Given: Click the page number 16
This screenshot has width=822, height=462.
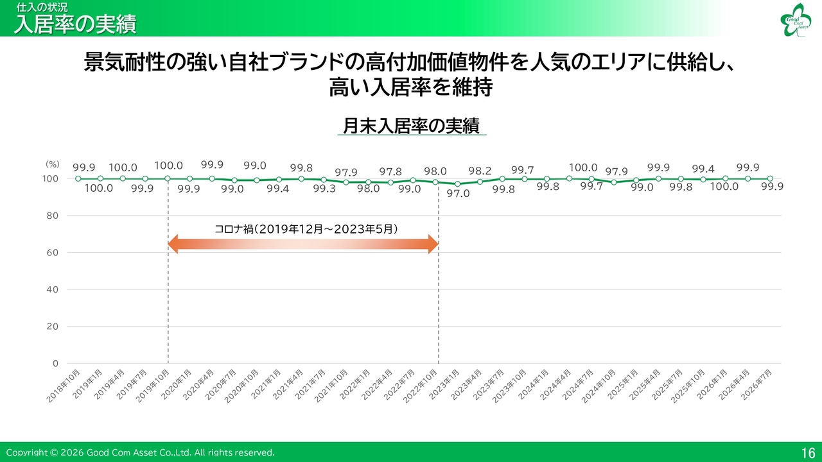Looking at the screenshot, I should [x=808, y=452].
